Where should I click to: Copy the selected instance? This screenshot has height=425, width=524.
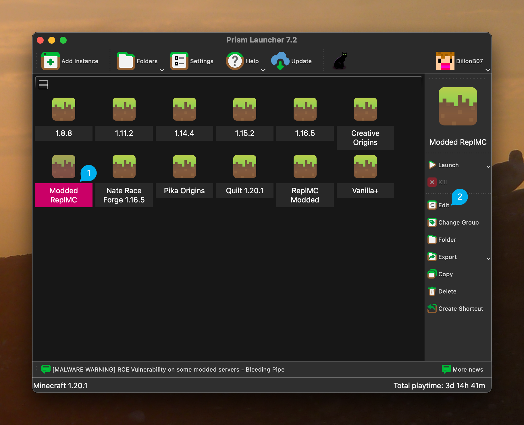pyautogui.click(x=440, y=274)
